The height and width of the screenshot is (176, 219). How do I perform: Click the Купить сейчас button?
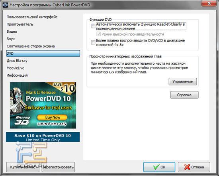(x=23, y=167)
